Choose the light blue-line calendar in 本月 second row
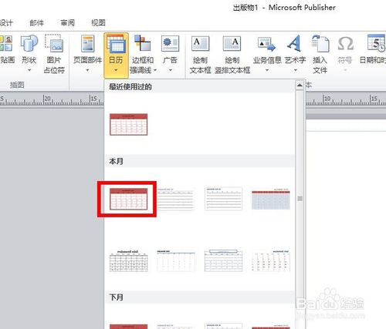Image resolution: width=386 pixels, height=329 pixels. click(x=176, y=260)
